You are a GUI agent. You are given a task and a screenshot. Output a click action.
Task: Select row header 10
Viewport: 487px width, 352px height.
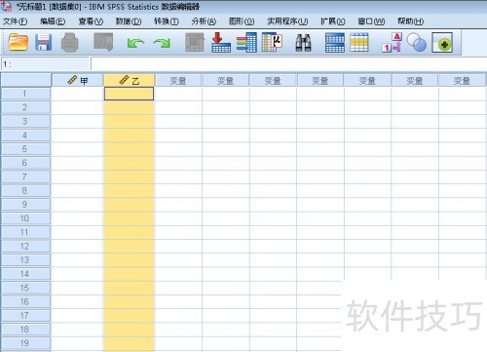click(x=25, y=218)
